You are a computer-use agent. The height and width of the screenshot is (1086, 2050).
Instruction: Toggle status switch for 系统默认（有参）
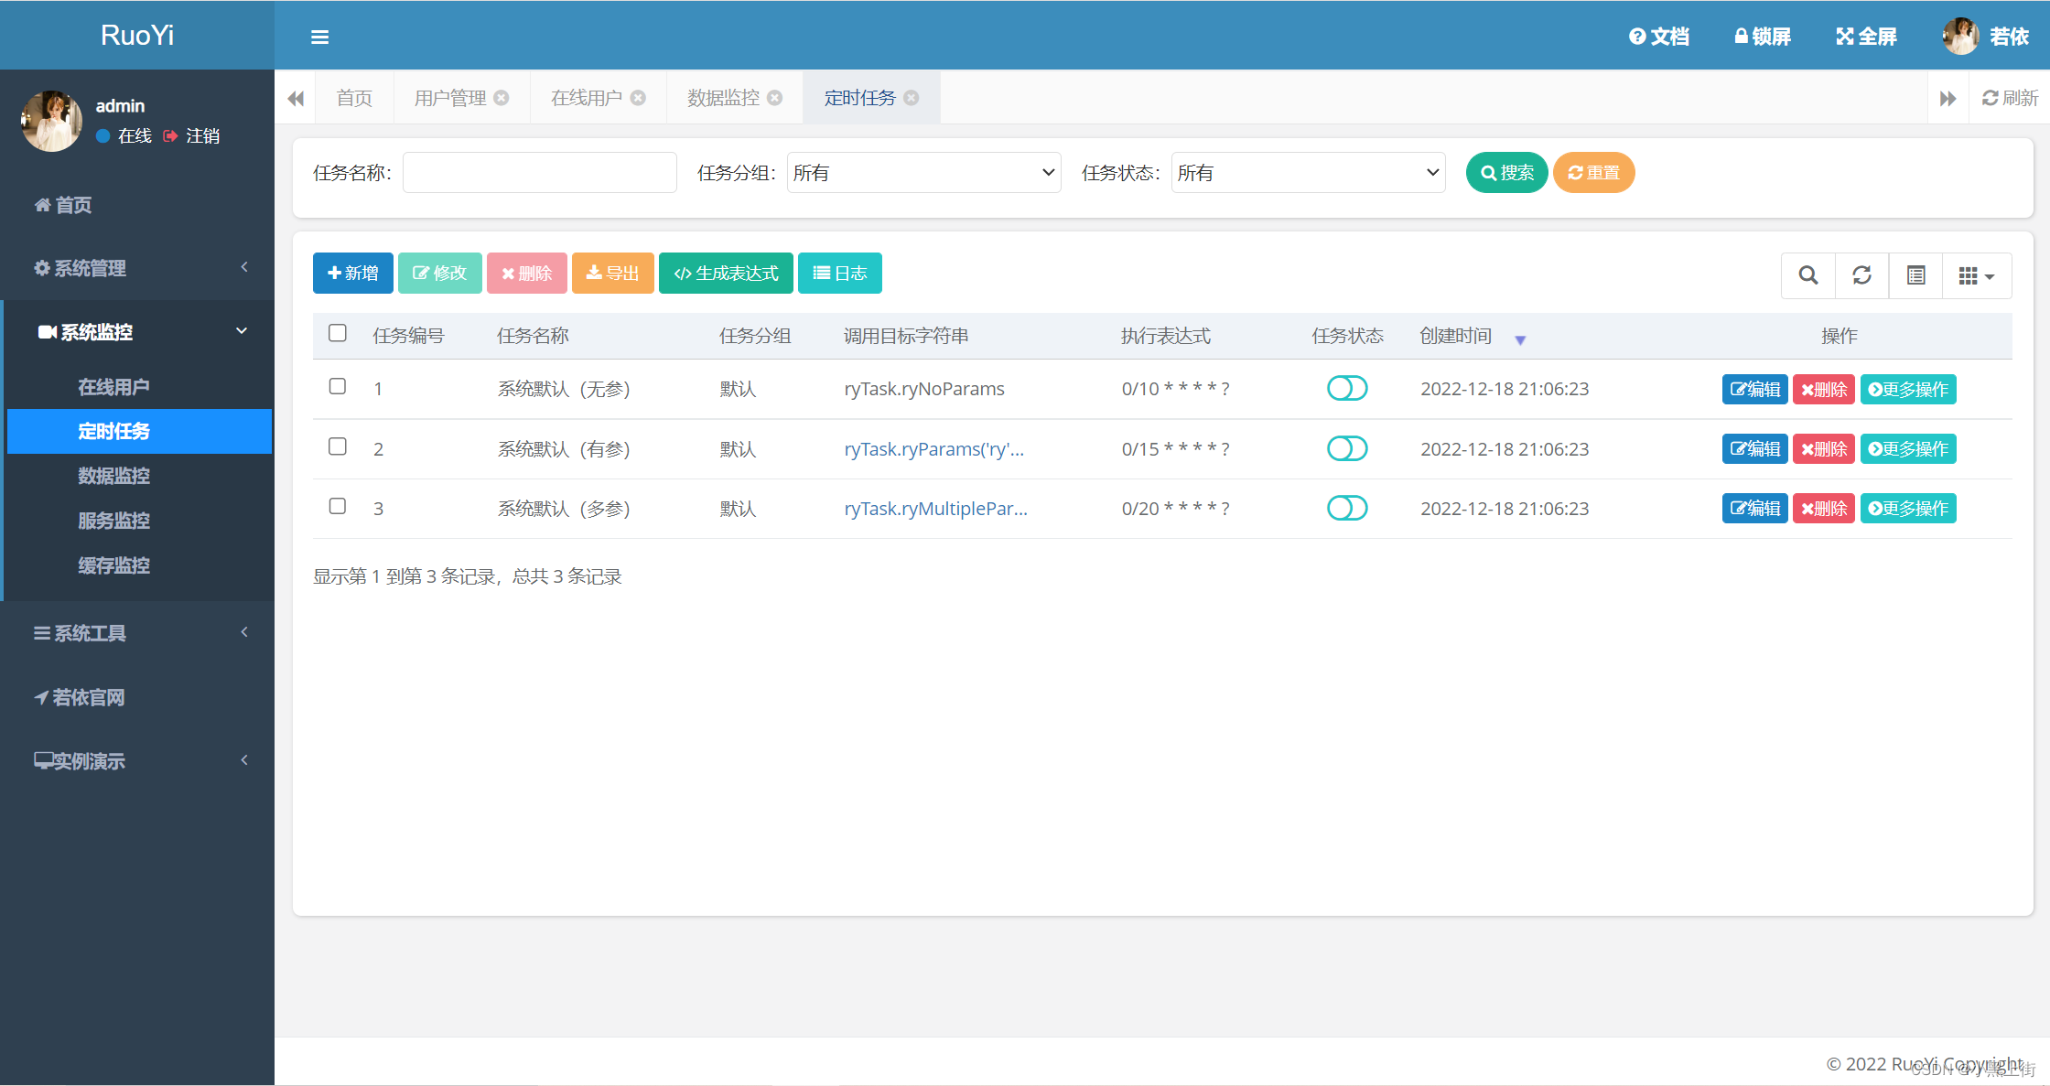(1347, 449)
